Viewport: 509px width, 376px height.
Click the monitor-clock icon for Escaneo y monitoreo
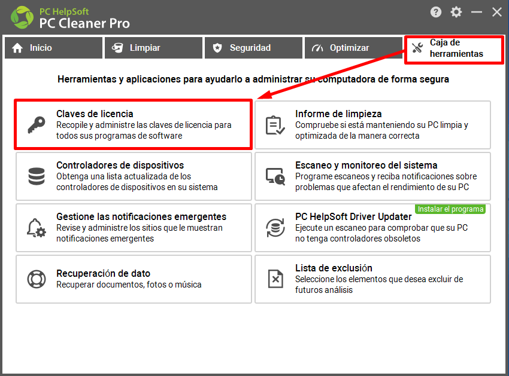click(x=275, y=176)
